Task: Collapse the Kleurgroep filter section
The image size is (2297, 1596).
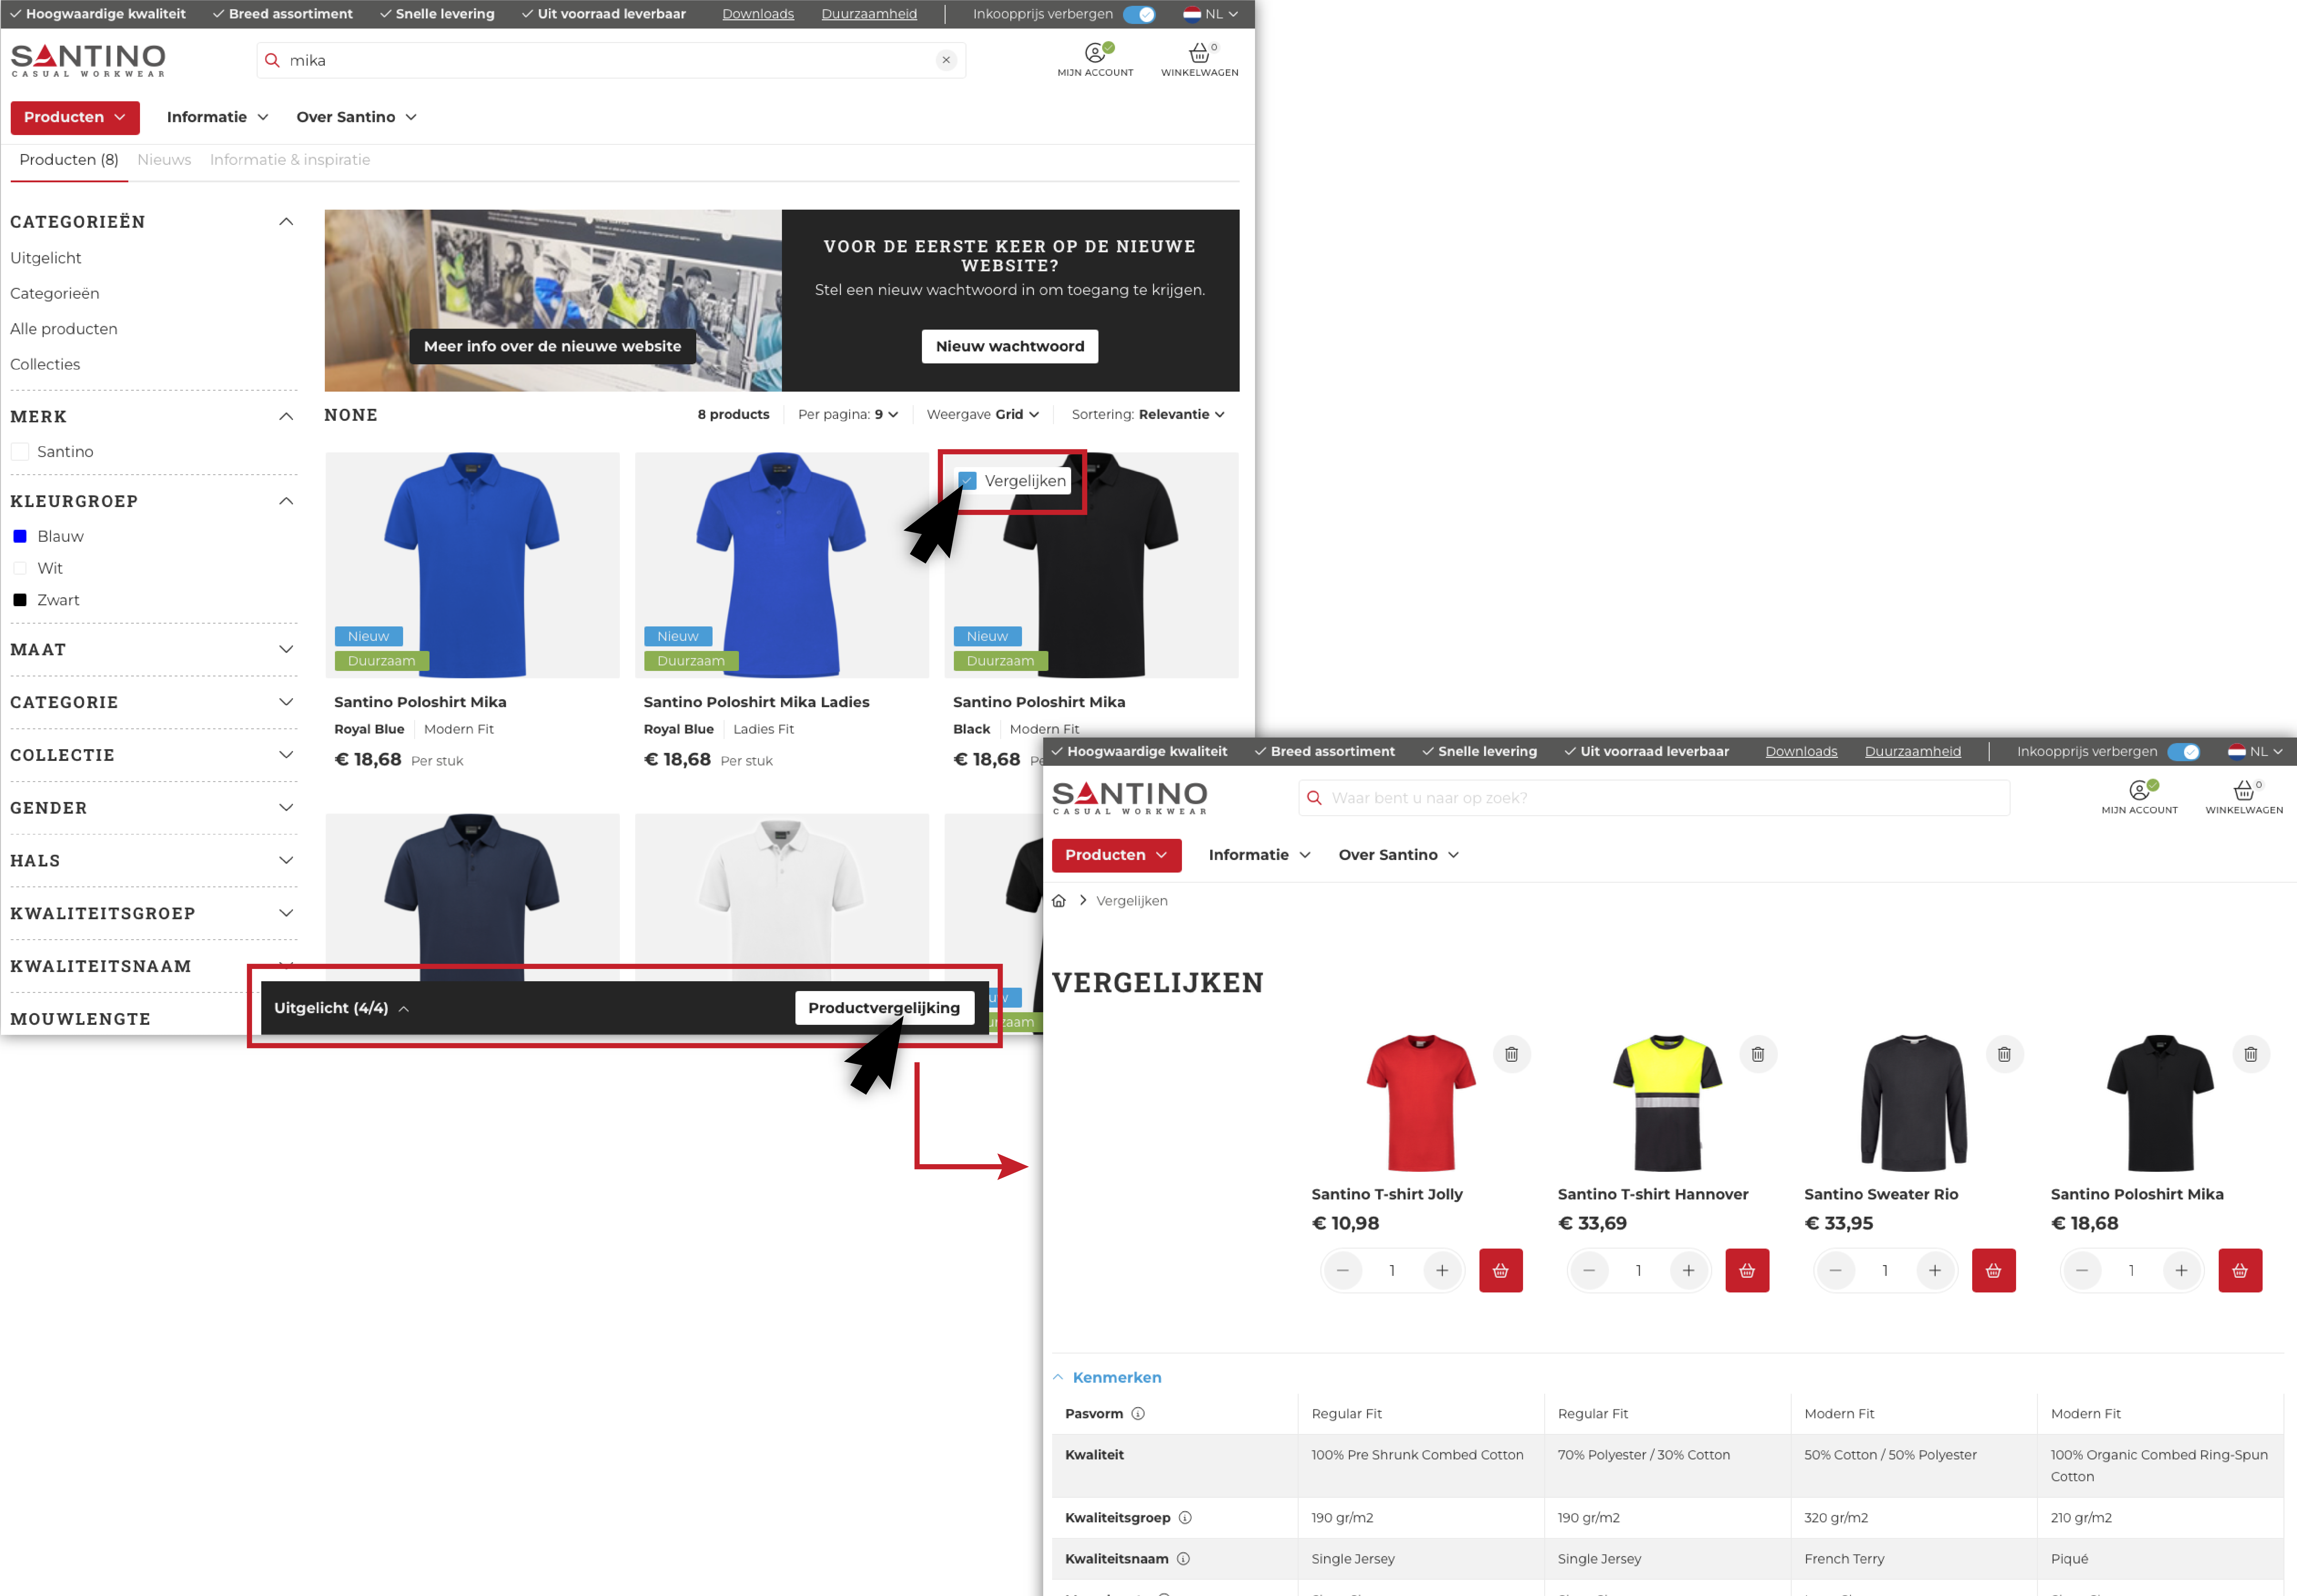Action: (286, 501)
